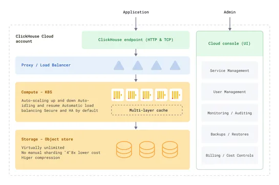Click the Virtually unlimited text line
This screenshot has width=279, height=185.
point(43,148)
